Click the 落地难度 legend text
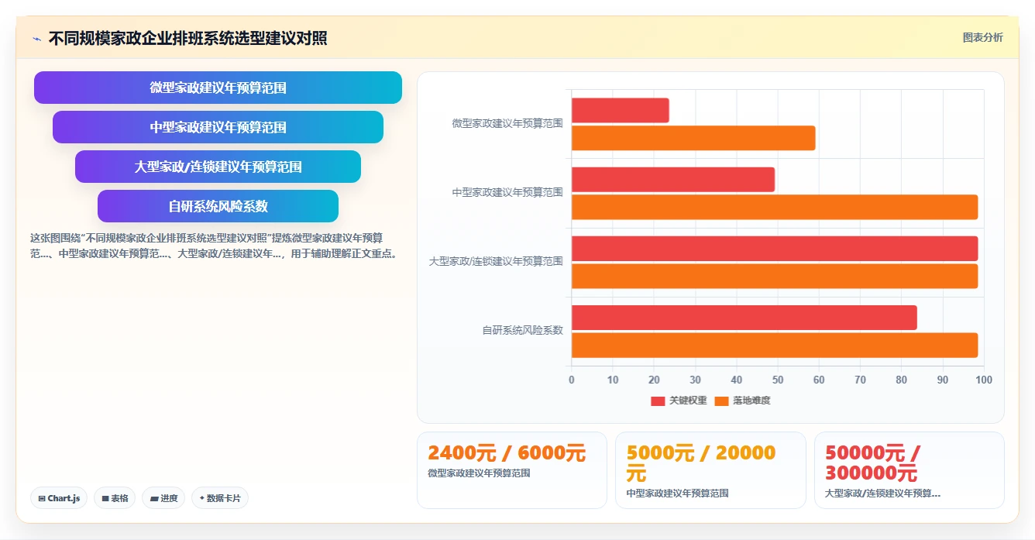 [751, 401]
